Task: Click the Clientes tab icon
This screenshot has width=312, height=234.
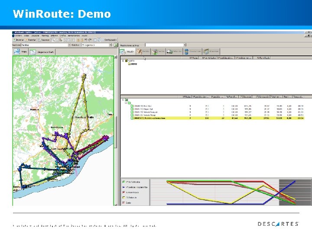Action: coord(154,52)
